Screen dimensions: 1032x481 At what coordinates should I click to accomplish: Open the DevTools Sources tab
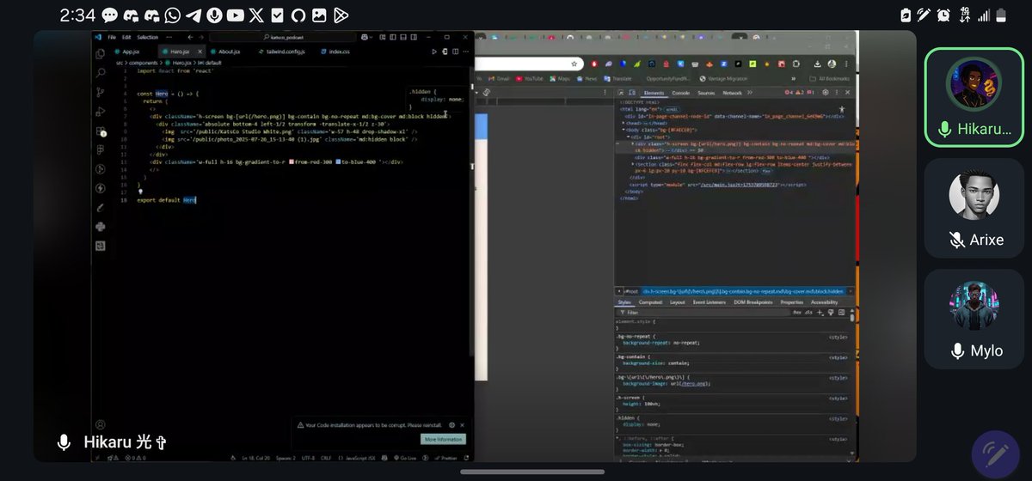click(x=706, y=93)
